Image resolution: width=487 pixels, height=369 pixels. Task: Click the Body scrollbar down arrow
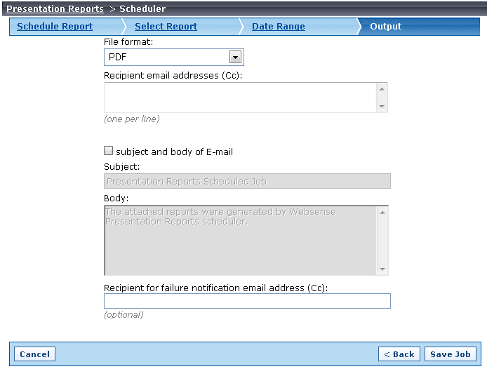tap(382, 269)
